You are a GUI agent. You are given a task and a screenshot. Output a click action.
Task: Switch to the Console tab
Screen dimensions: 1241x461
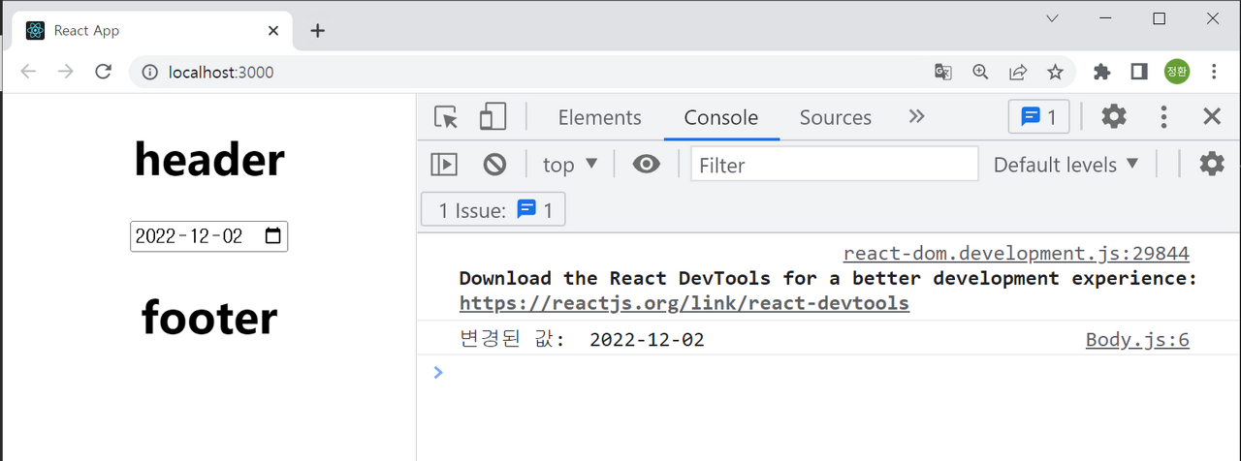(x=721, y=117)
